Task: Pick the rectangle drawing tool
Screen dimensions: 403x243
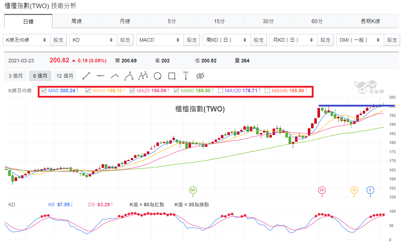Action: tap(172, 76)
